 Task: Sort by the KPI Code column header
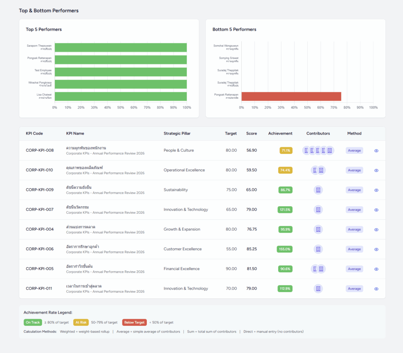pyautogui.click(x=34, y=133)
